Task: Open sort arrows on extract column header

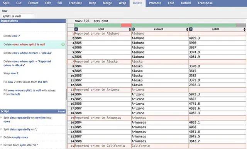Action: click(x=187, y=29)
